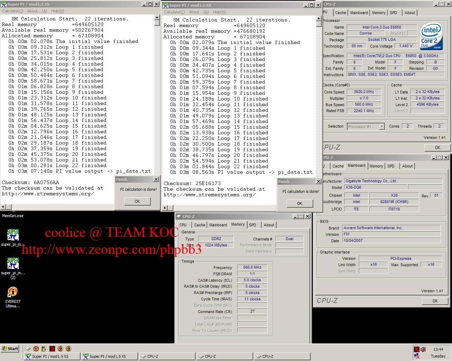Click the BIOS Date 10/04/2007 field

tap(391, 240)
